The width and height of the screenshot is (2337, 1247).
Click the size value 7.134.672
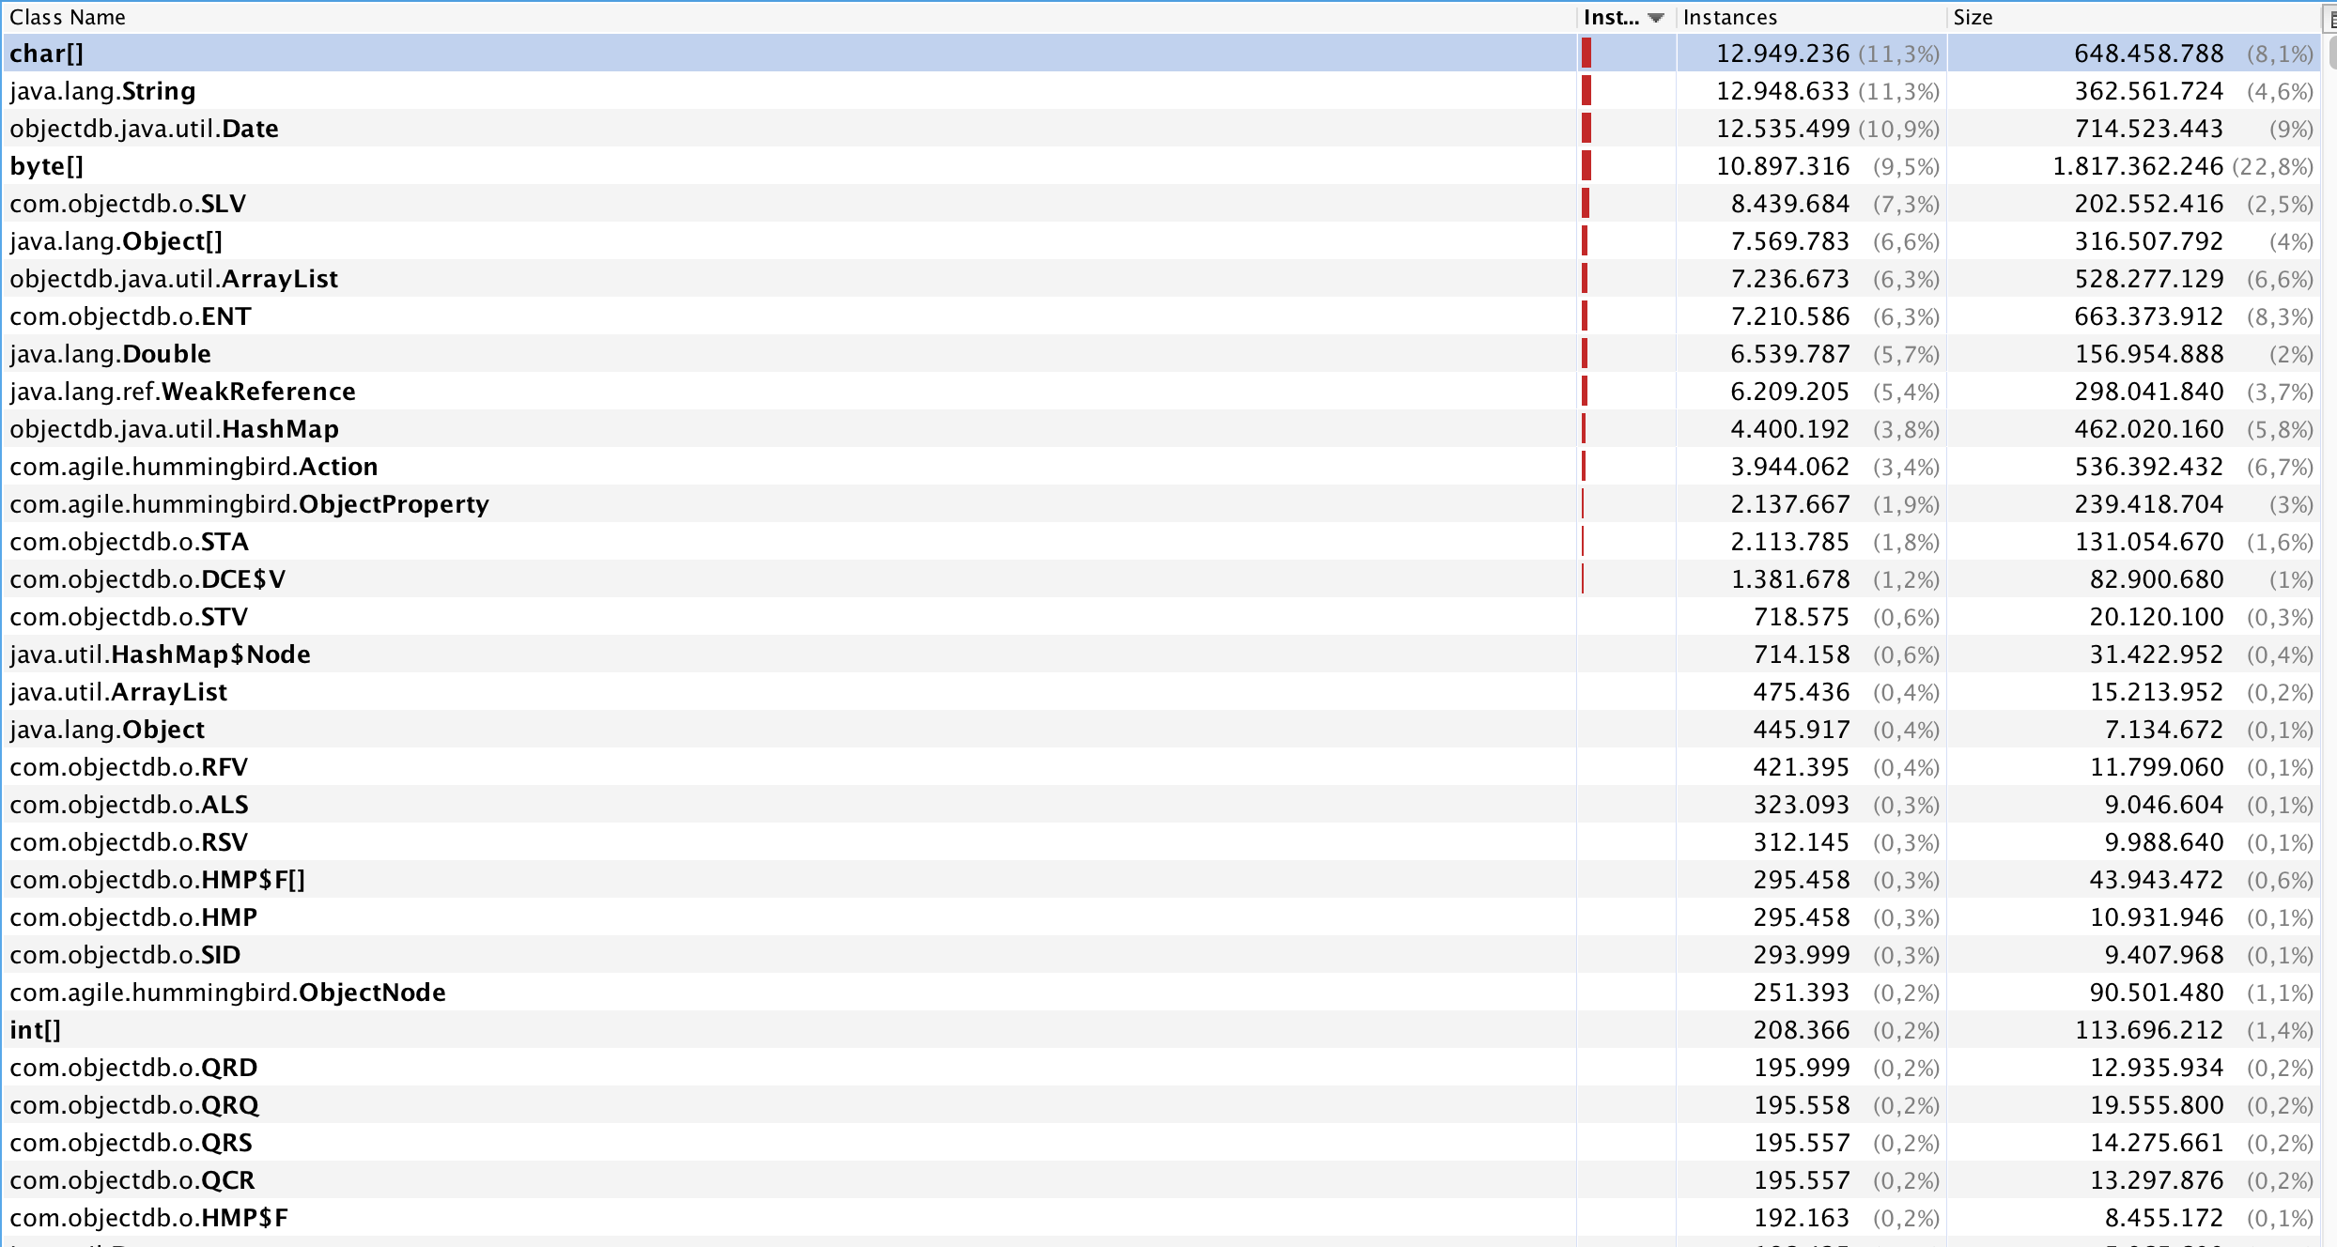click(x=2164, y=730)
